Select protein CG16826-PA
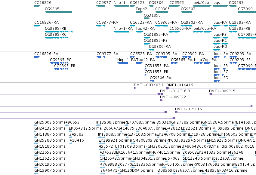This screenshot has width=256, height=175. click(x=46, y=54)
